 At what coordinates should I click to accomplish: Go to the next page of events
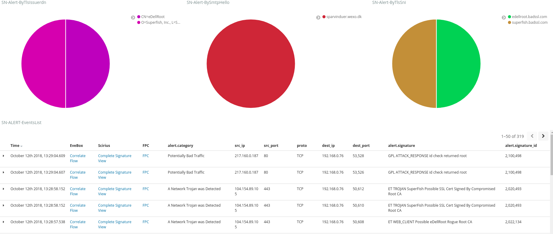[543, 136]
